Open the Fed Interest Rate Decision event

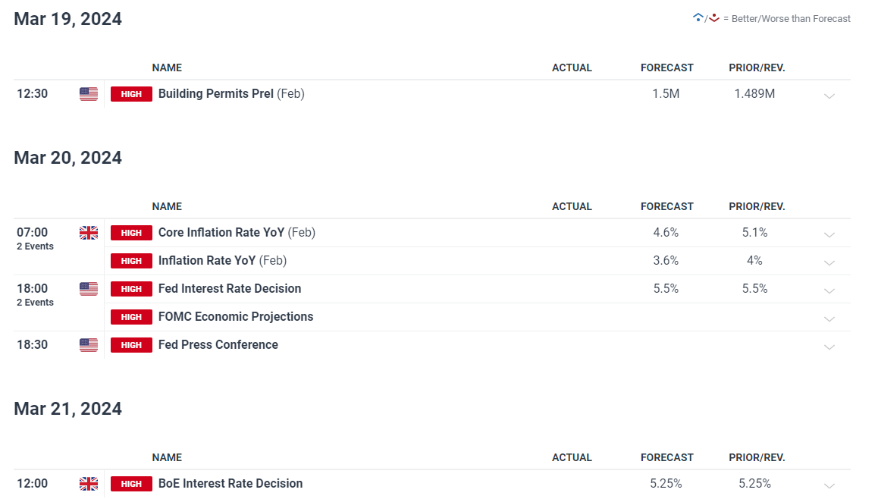coord(230,289)
